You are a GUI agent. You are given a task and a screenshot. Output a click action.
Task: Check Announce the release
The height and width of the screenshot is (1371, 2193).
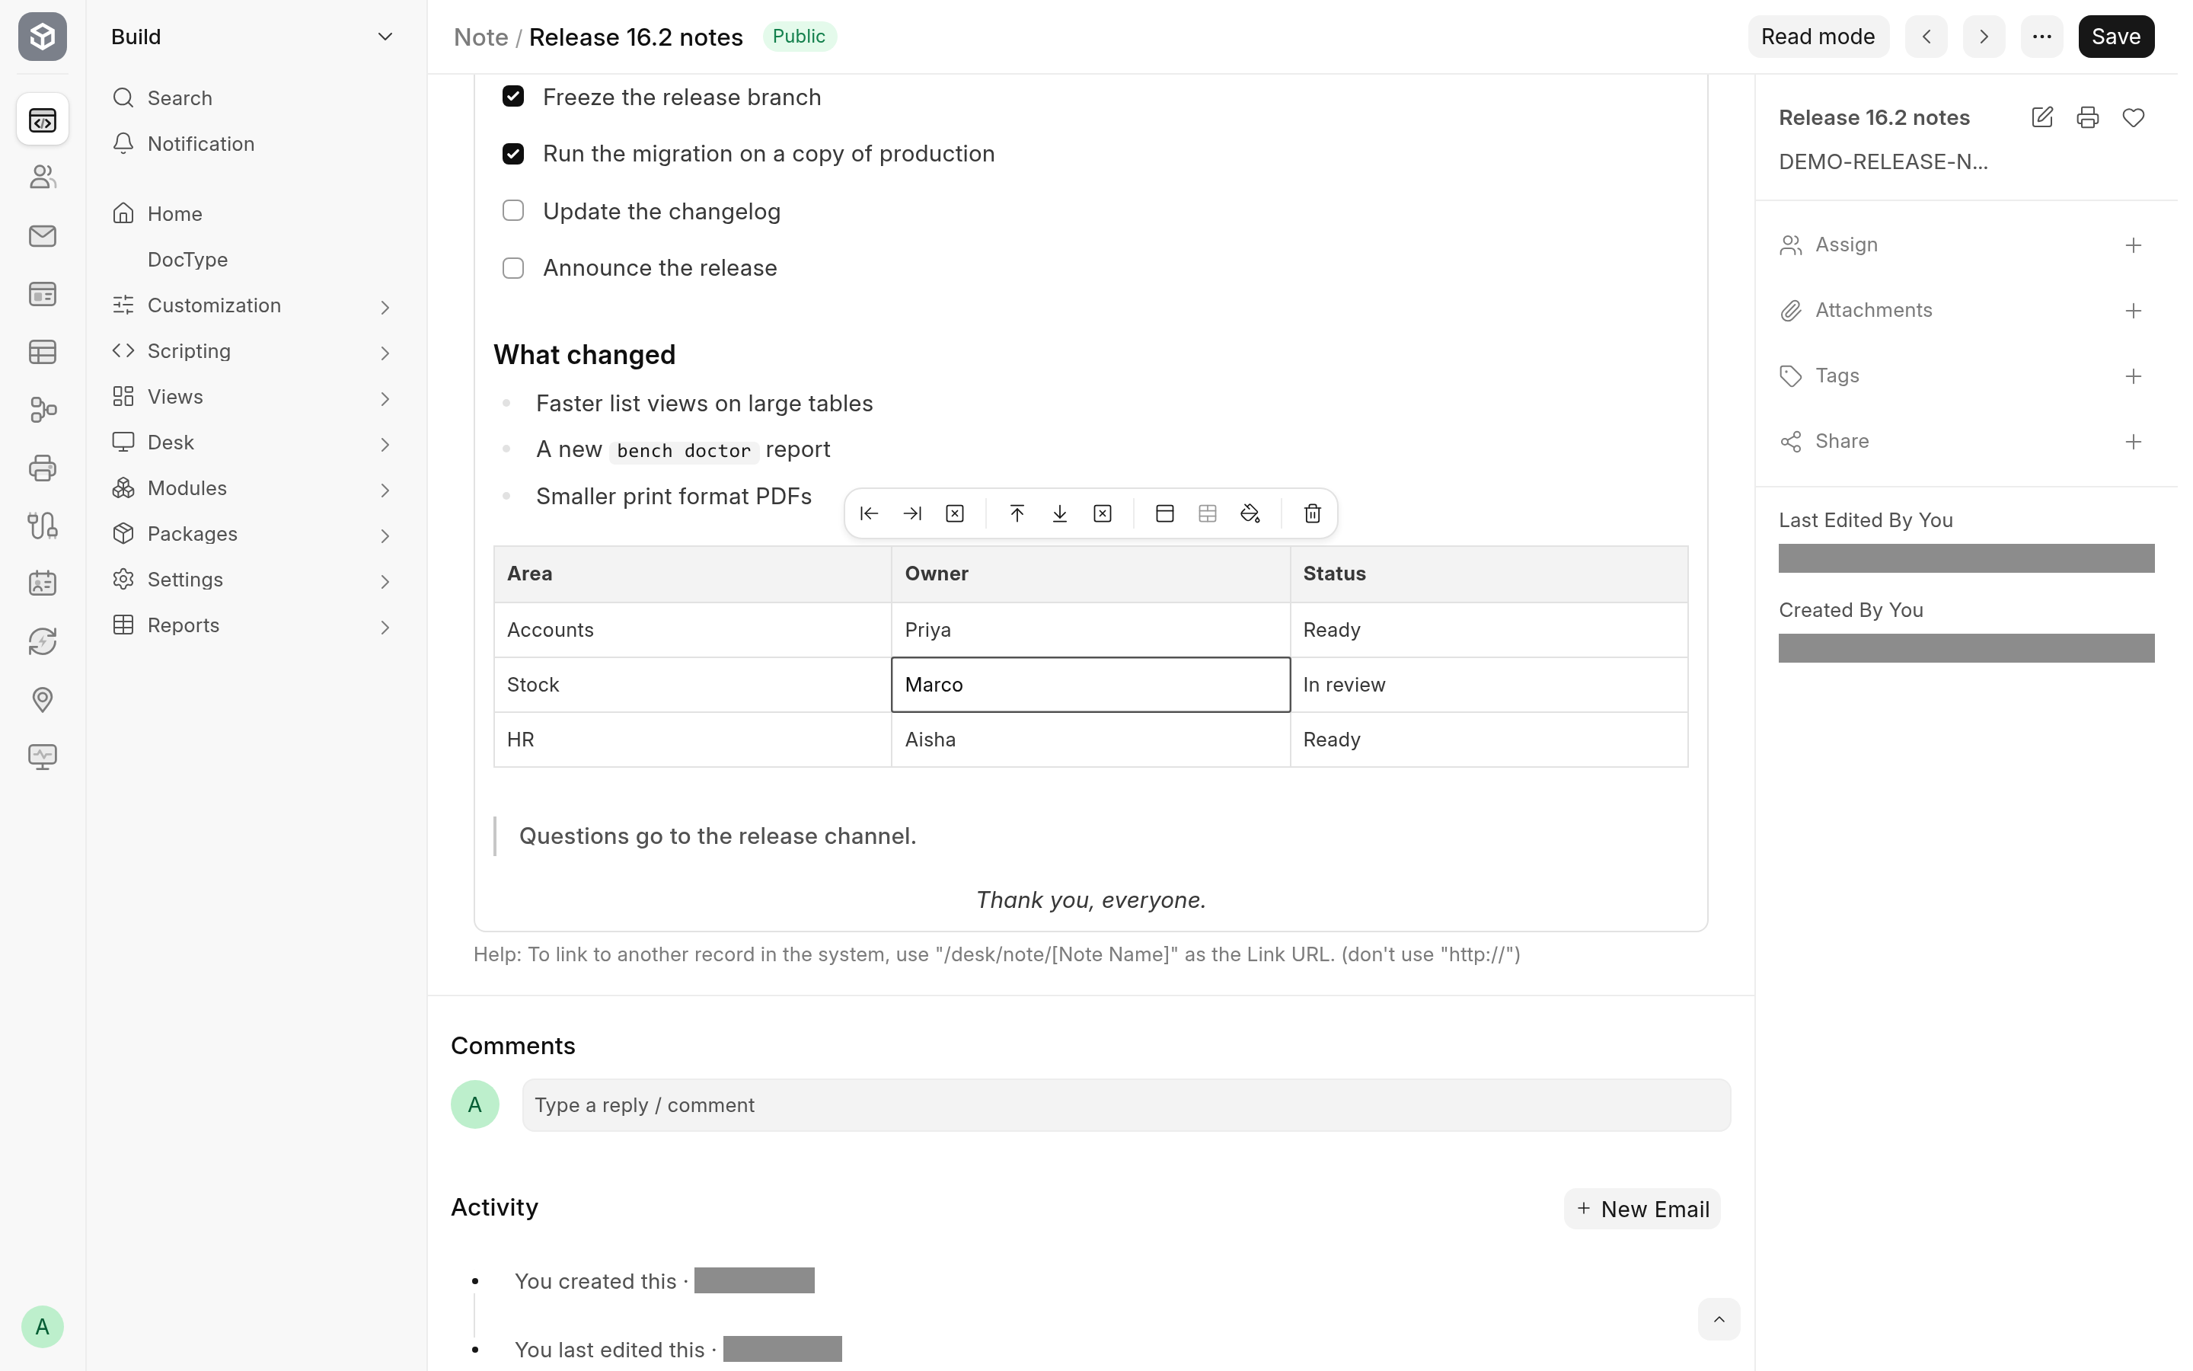pos(513,267)
